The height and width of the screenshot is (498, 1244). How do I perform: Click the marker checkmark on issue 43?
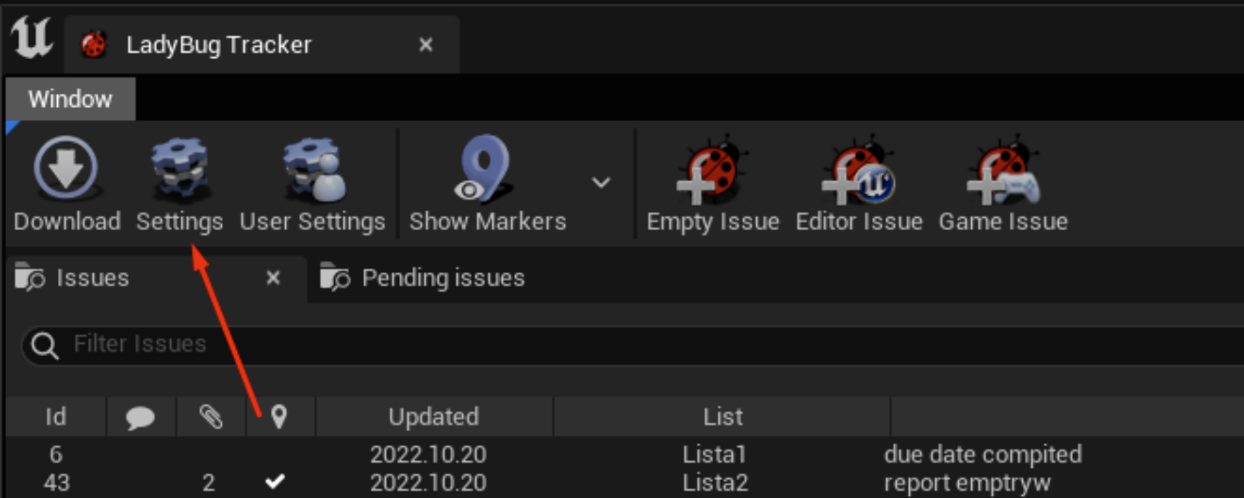(x=276, y=481)
